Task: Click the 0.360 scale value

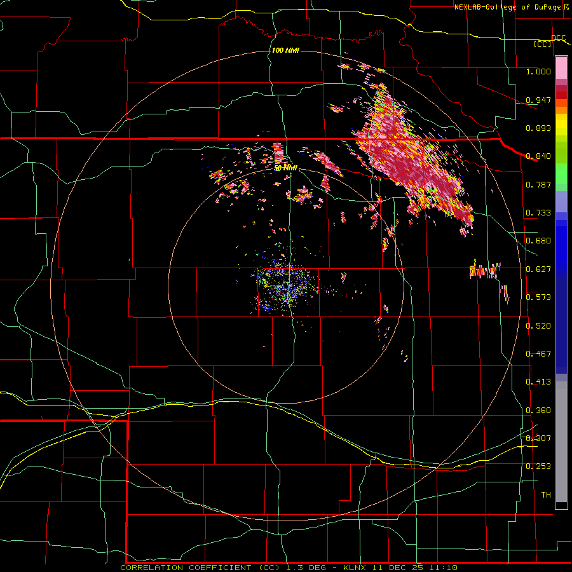Action: coord(538,411)
